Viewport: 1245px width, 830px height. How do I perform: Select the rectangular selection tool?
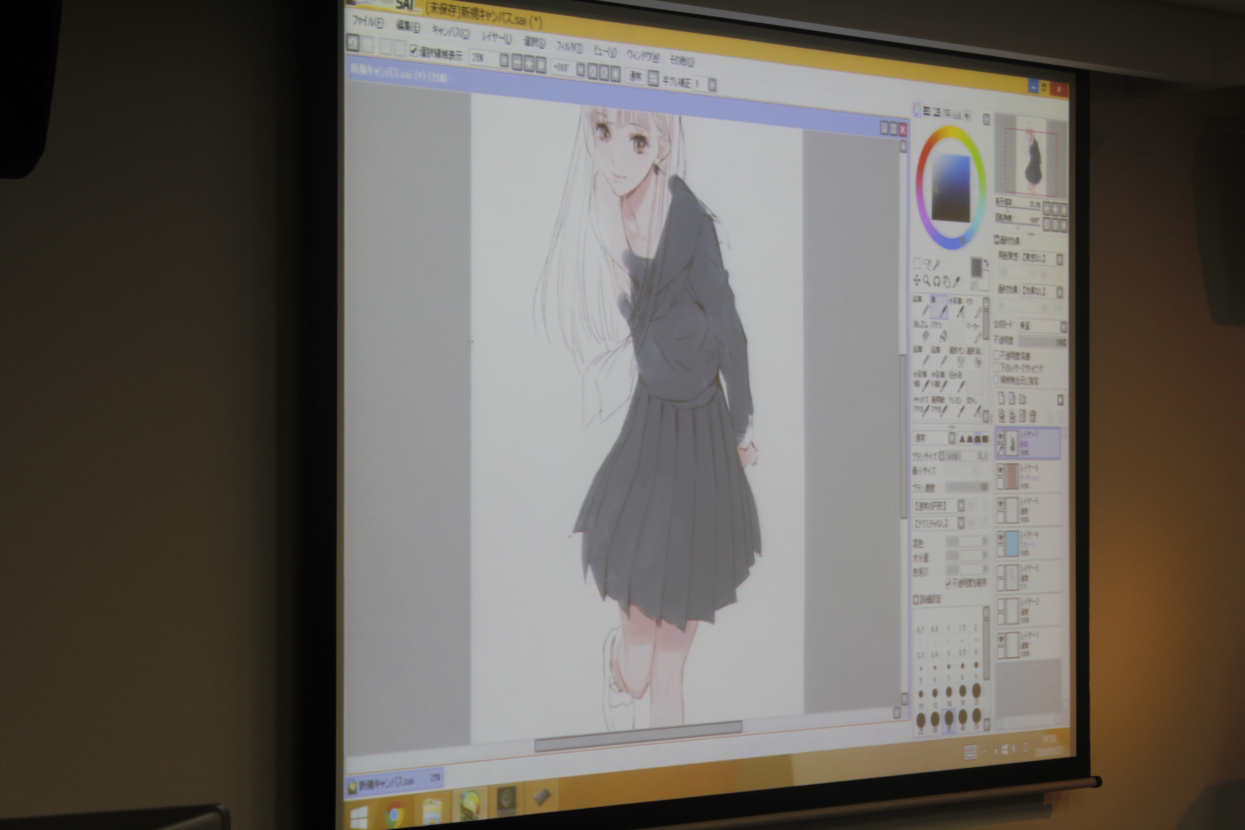(x=917, y=264)
